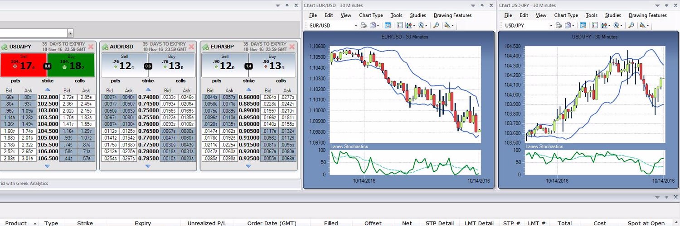Viewport: 680px width, 226px height.
Task: Click studies fx icon in USD/JPY chart toolbar
Action: [x=616, y=25]
